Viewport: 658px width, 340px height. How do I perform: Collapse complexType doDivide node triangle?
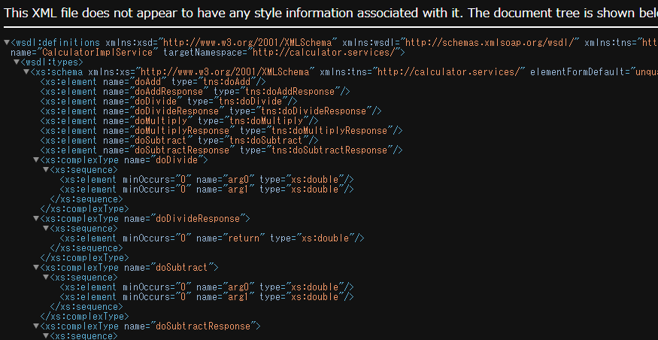[36, 160]
